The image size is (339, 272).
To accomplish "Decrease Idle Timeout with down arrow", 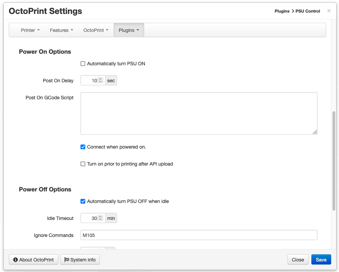I will pos(100,220).
